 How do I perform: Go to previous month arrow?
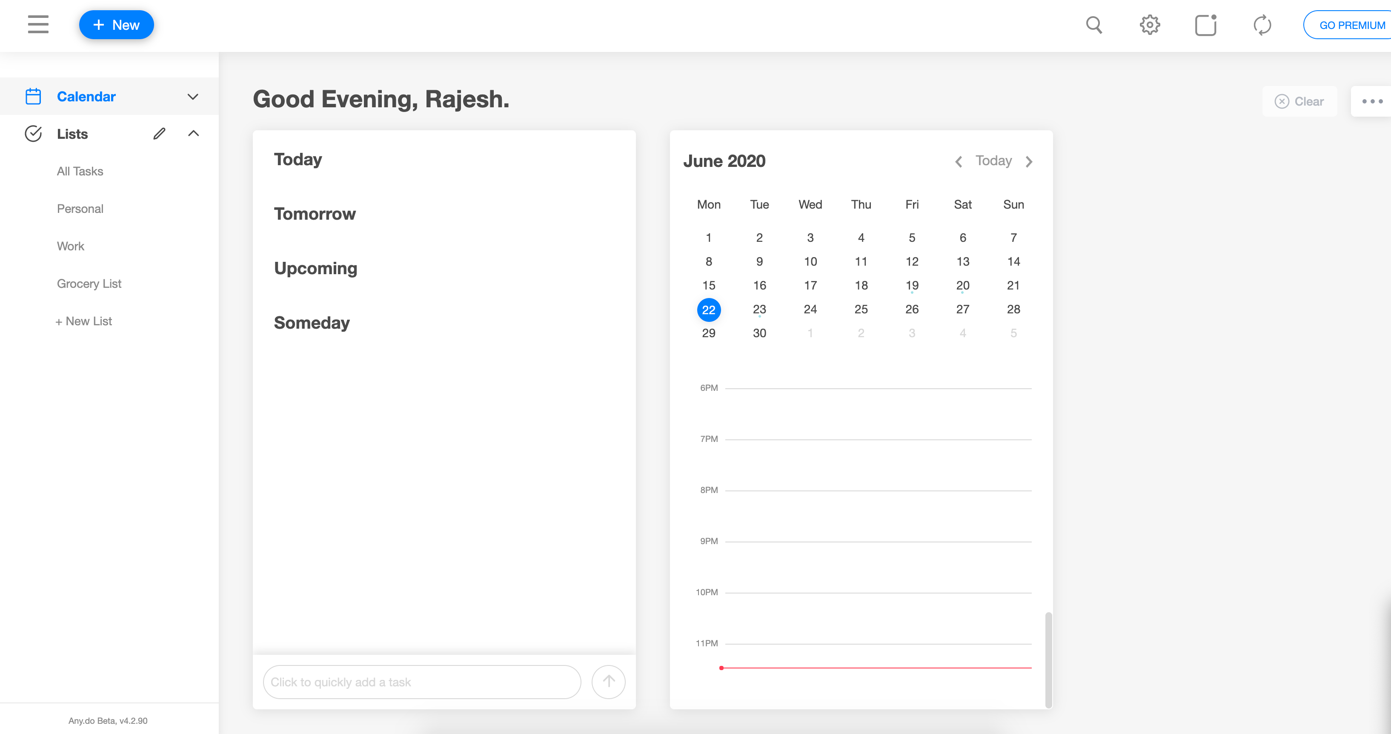(959, 161)
